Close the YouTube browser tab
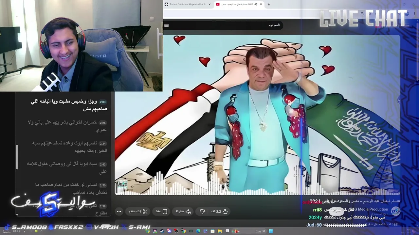419x235 pixels. [x=261, y=4]
